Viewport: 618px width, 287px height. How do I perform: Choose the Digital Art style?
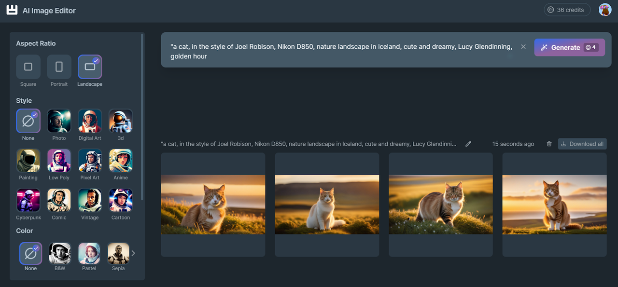click(90, 121)
